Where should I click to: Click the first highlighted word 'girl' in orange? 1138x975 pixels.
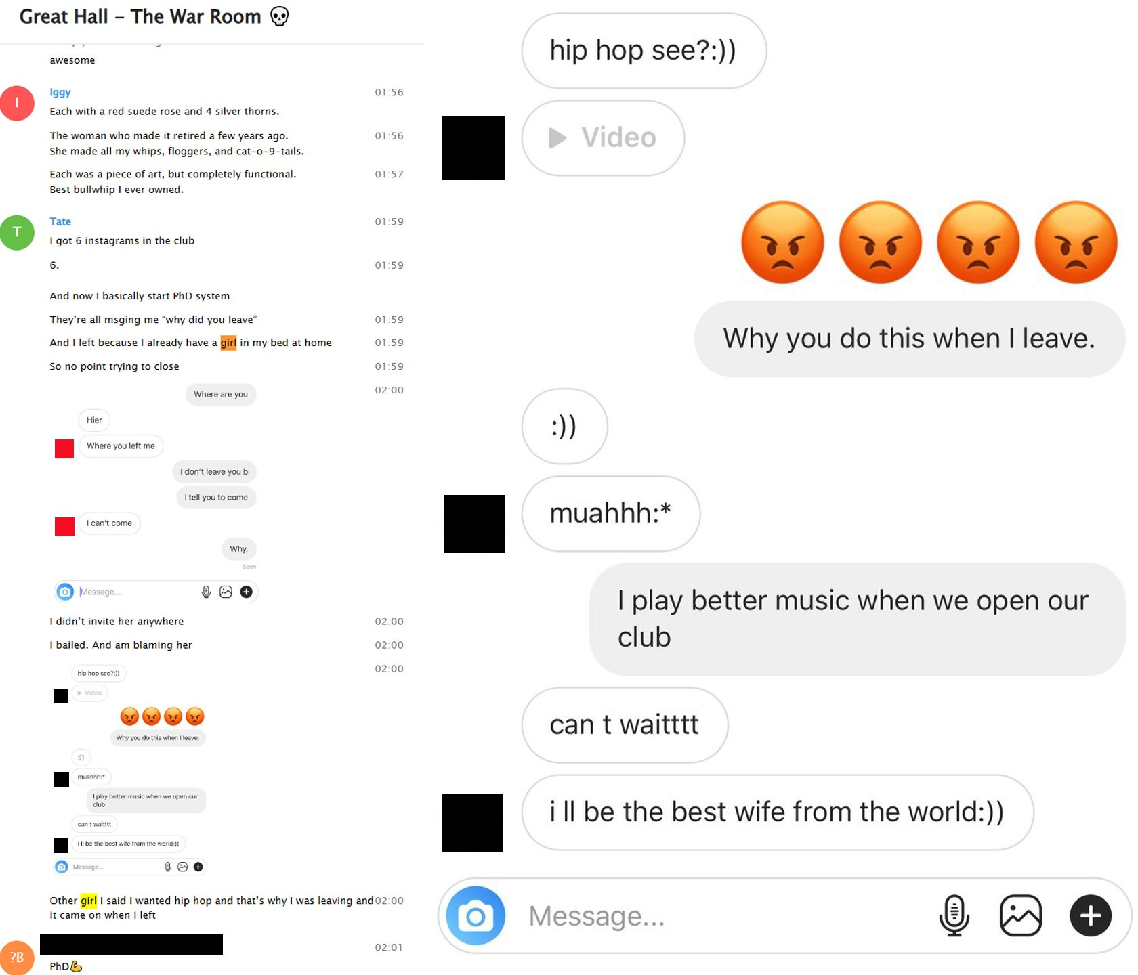[x=228, y=343]
